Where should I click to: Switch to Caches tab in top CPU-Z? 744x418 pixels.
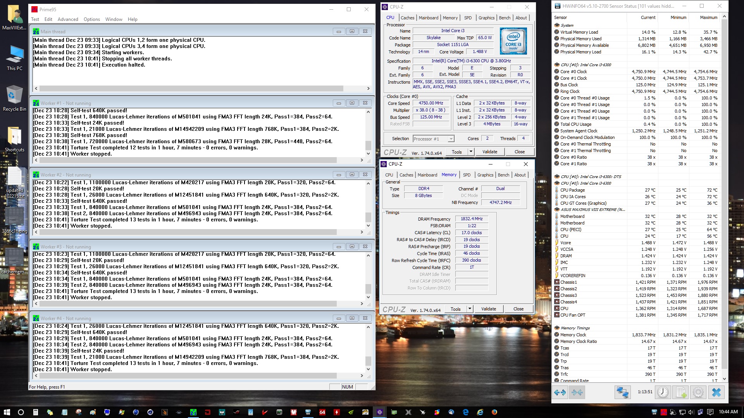coord(407,18)
